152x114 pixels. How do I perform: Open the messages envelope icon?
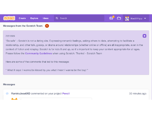pyautogui.click(x=111, y=18)
